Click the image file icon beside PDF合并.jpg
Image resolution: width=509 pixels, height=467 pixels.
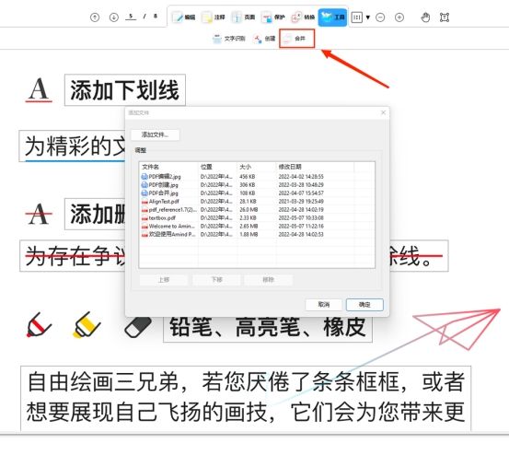(145, 193)
